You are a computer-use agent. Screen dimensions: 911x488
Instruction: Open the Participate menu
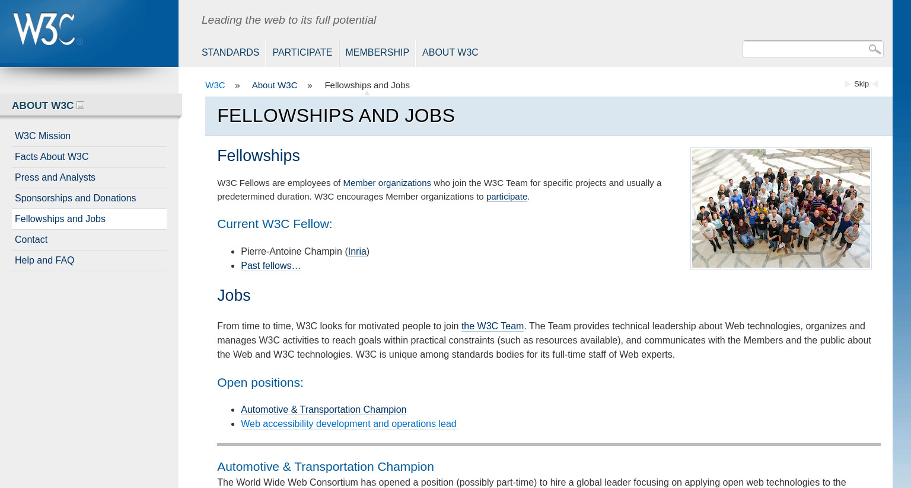[302, 53]
